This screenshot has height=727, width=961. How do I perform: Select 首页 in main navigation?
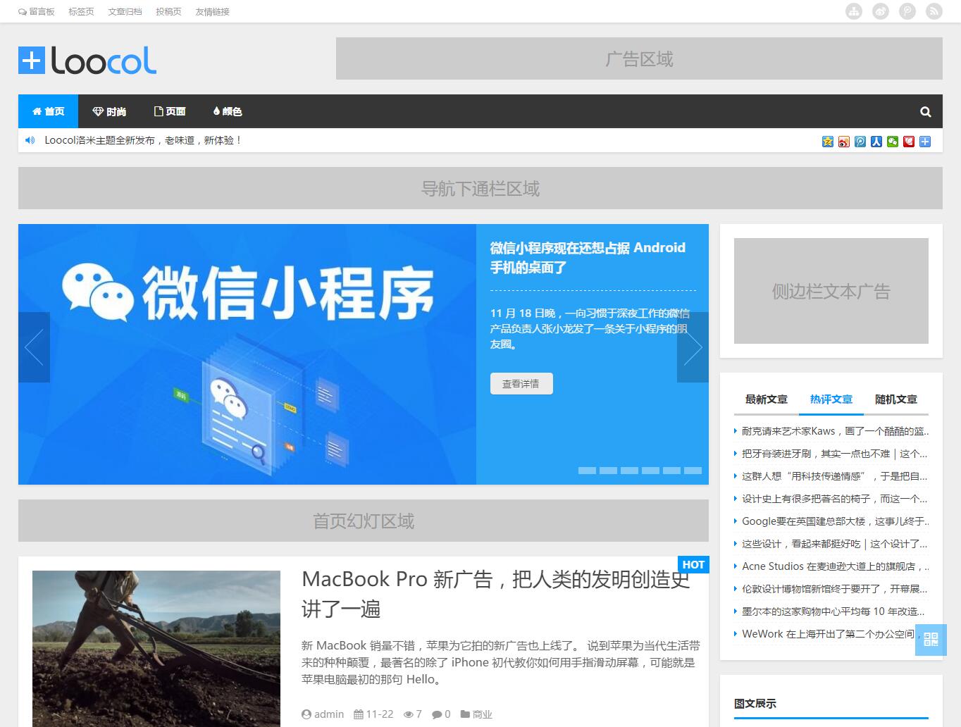(48, 111)
